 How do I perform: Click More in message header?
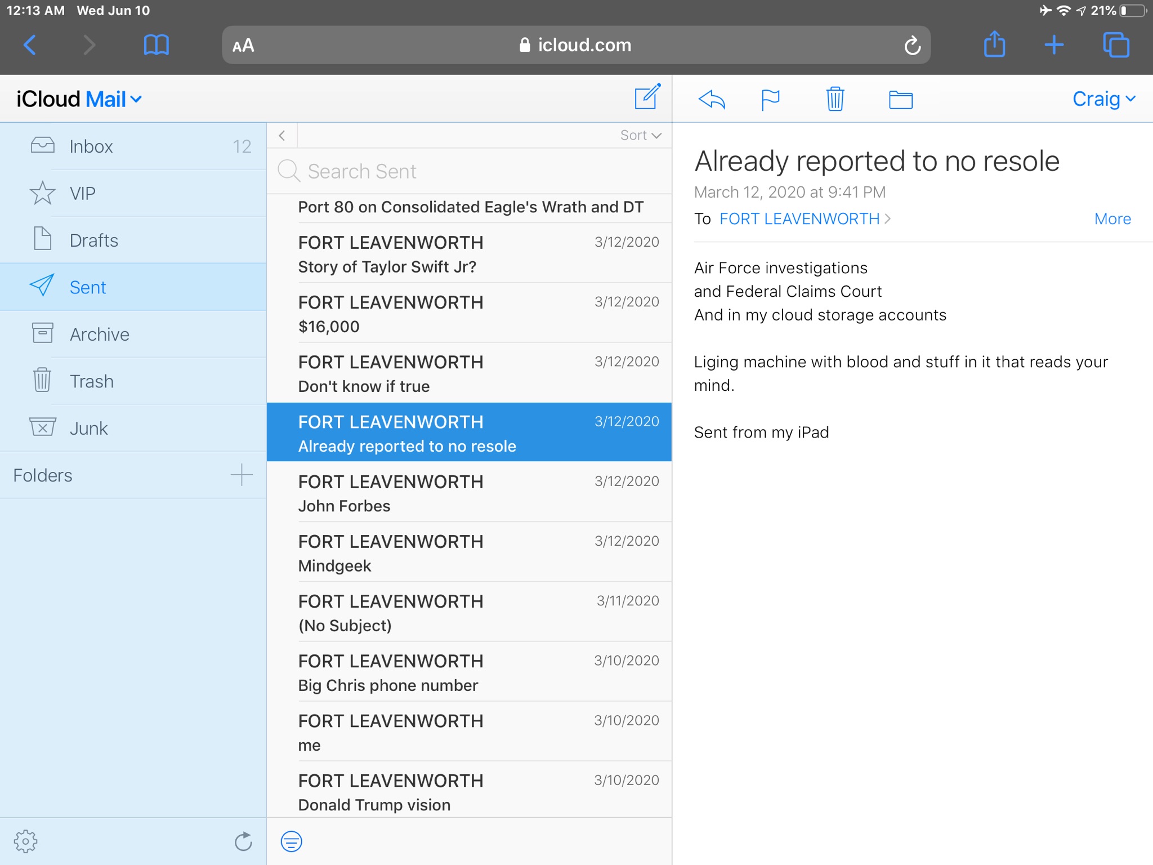click(1112, 219)
